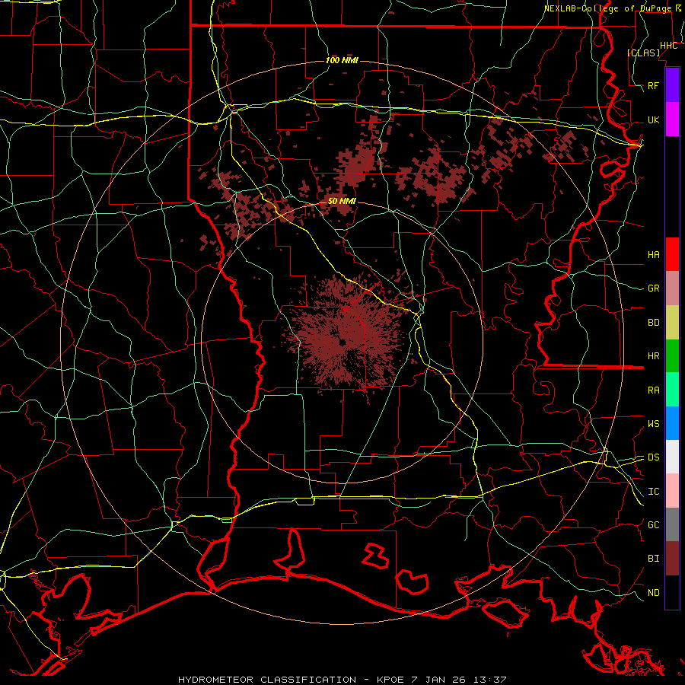Click the UK magenta legend swatch
Viewport: 685px width, 685px height.
click(672, 119)
